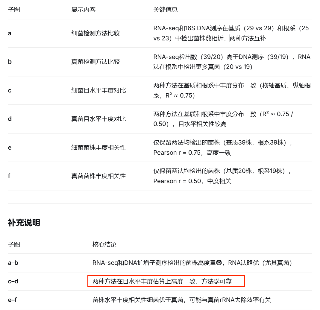Click the '关键信息' column header

(165, 10)
